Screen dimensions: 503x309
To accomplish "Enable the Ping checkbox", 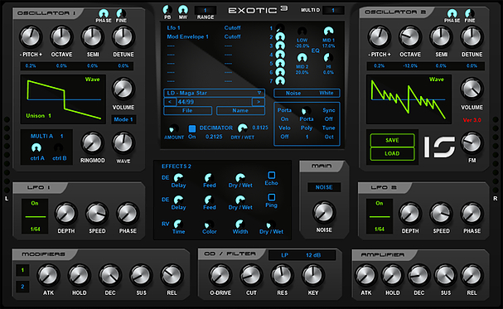I will (x=272, y=197).
